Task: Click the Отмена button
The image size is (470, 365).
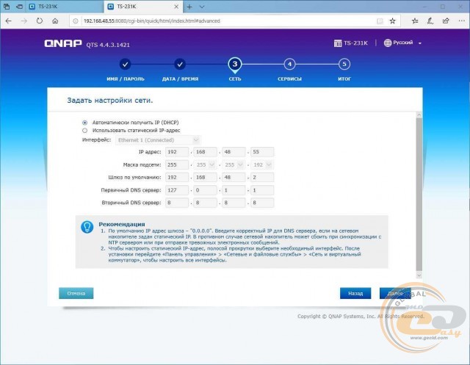Action: pos(76,293)
